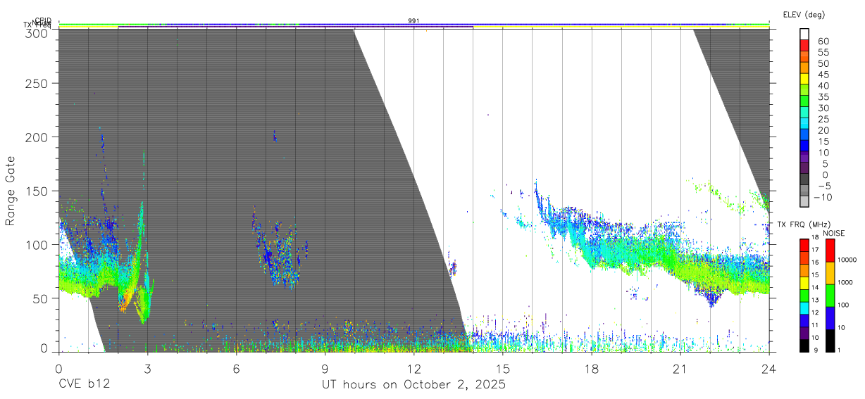Click the small scatter cluster near hour 13 at gate 80
Screen dimensions: 865x399
tap(452, 267)
